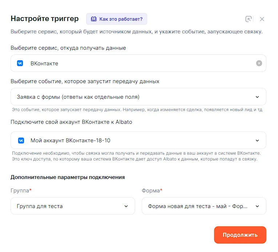Open the "Как это работает?" help button
This screenshot has height=252, width=278.
click(x=117, y=19)
